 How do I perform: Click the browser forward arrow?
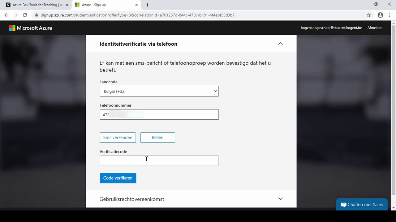coord(15,15)
